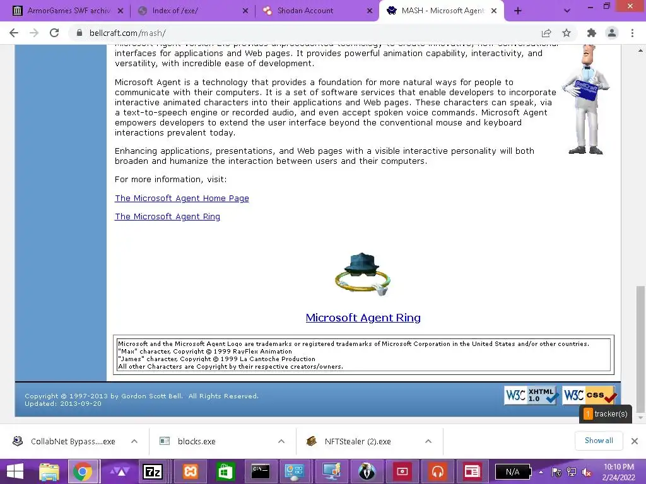
Task: Open the clock showing 10:10 PM
Action: point(619,472)
